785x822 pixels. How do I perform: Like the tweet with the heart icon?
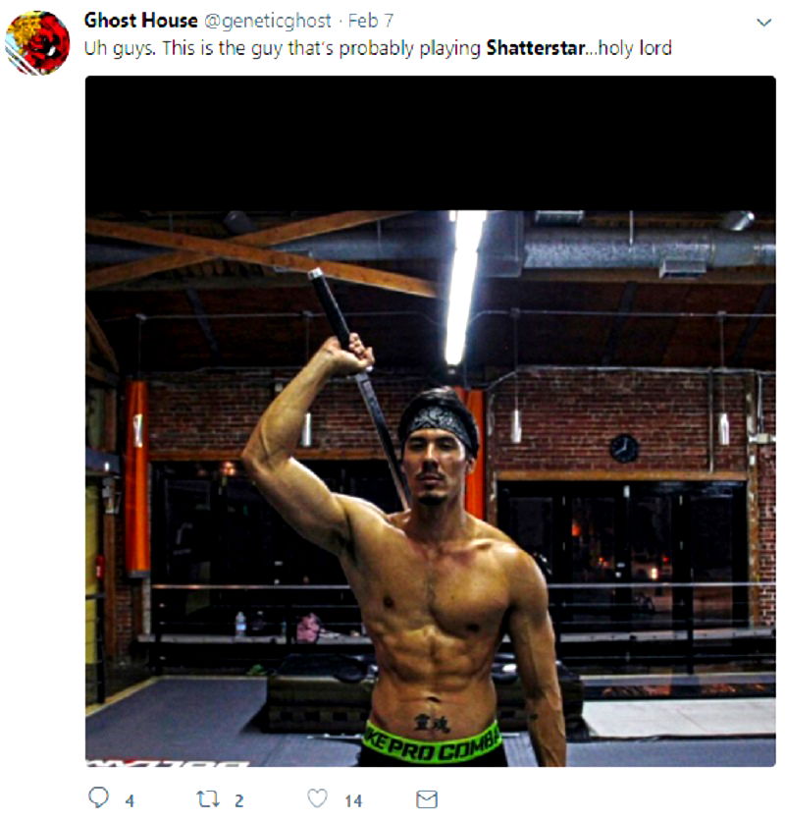pos(317,798)
